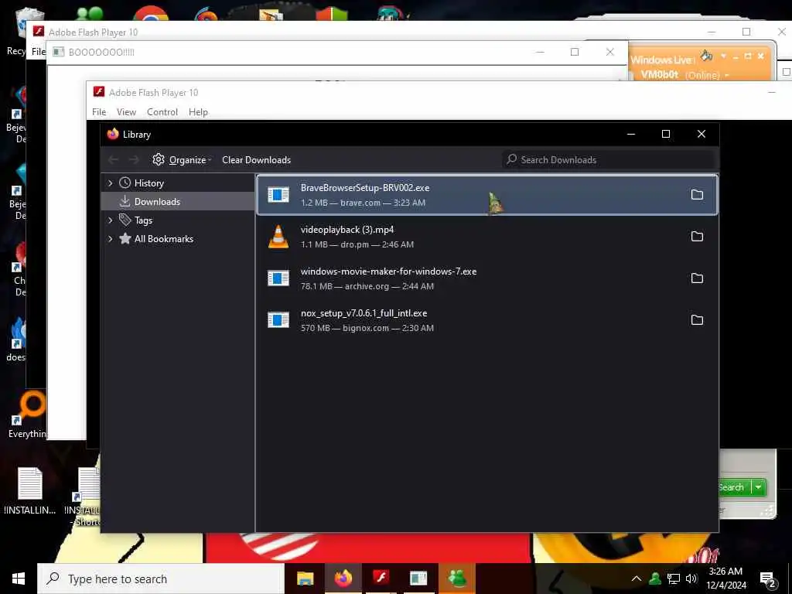The height and width of the screenshot is (594, 792).
Task: Open the volume control tray icon
Action: (x=691, y=579)
